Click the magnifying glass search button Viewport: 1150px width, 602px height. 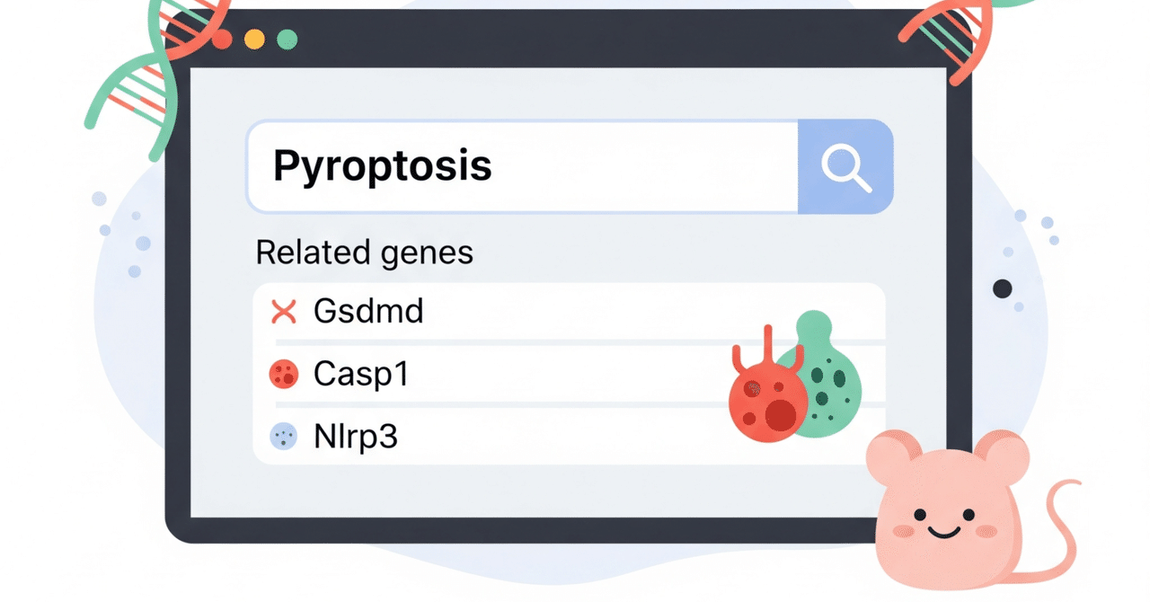845,167
